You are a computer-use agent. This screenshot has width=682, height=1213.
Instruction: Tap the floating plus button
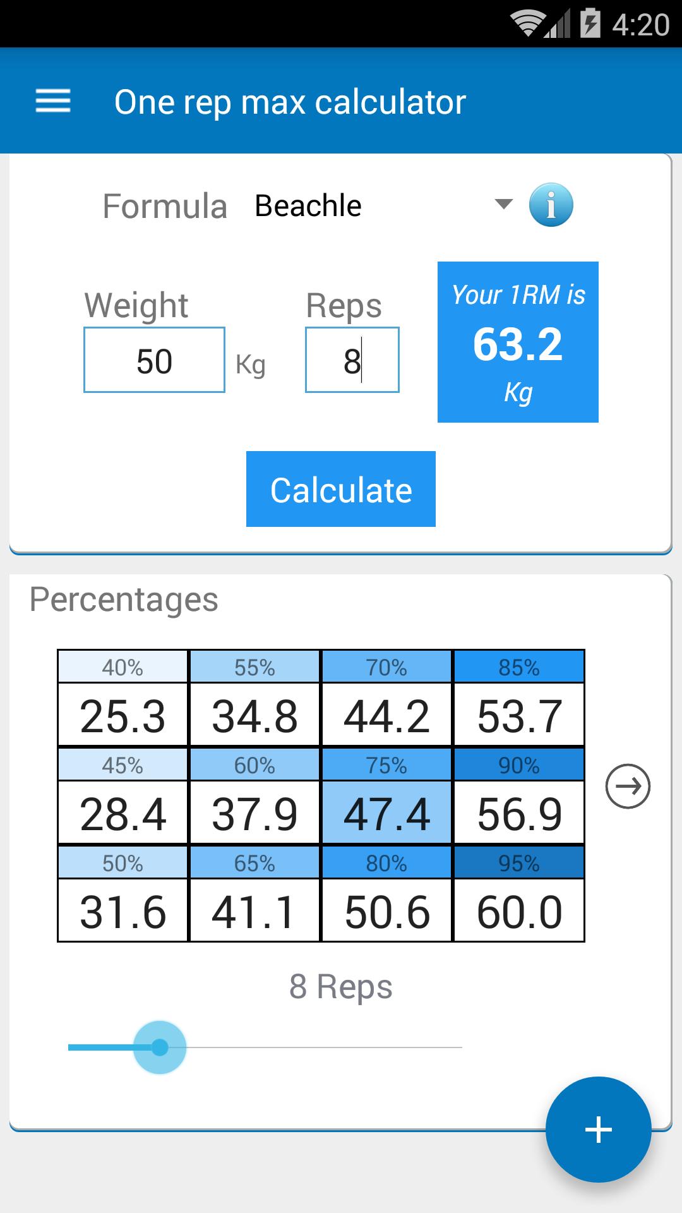[598, 1129]
